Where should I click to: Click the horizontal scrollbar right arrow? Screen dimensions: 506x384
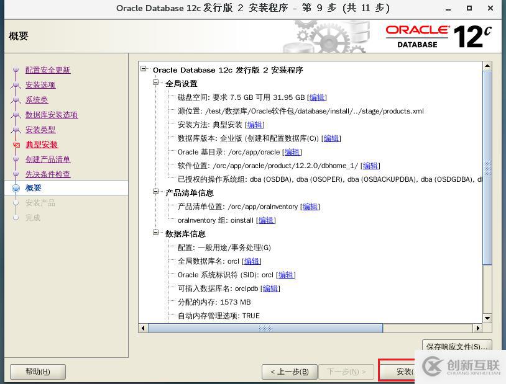coord(477,328)
